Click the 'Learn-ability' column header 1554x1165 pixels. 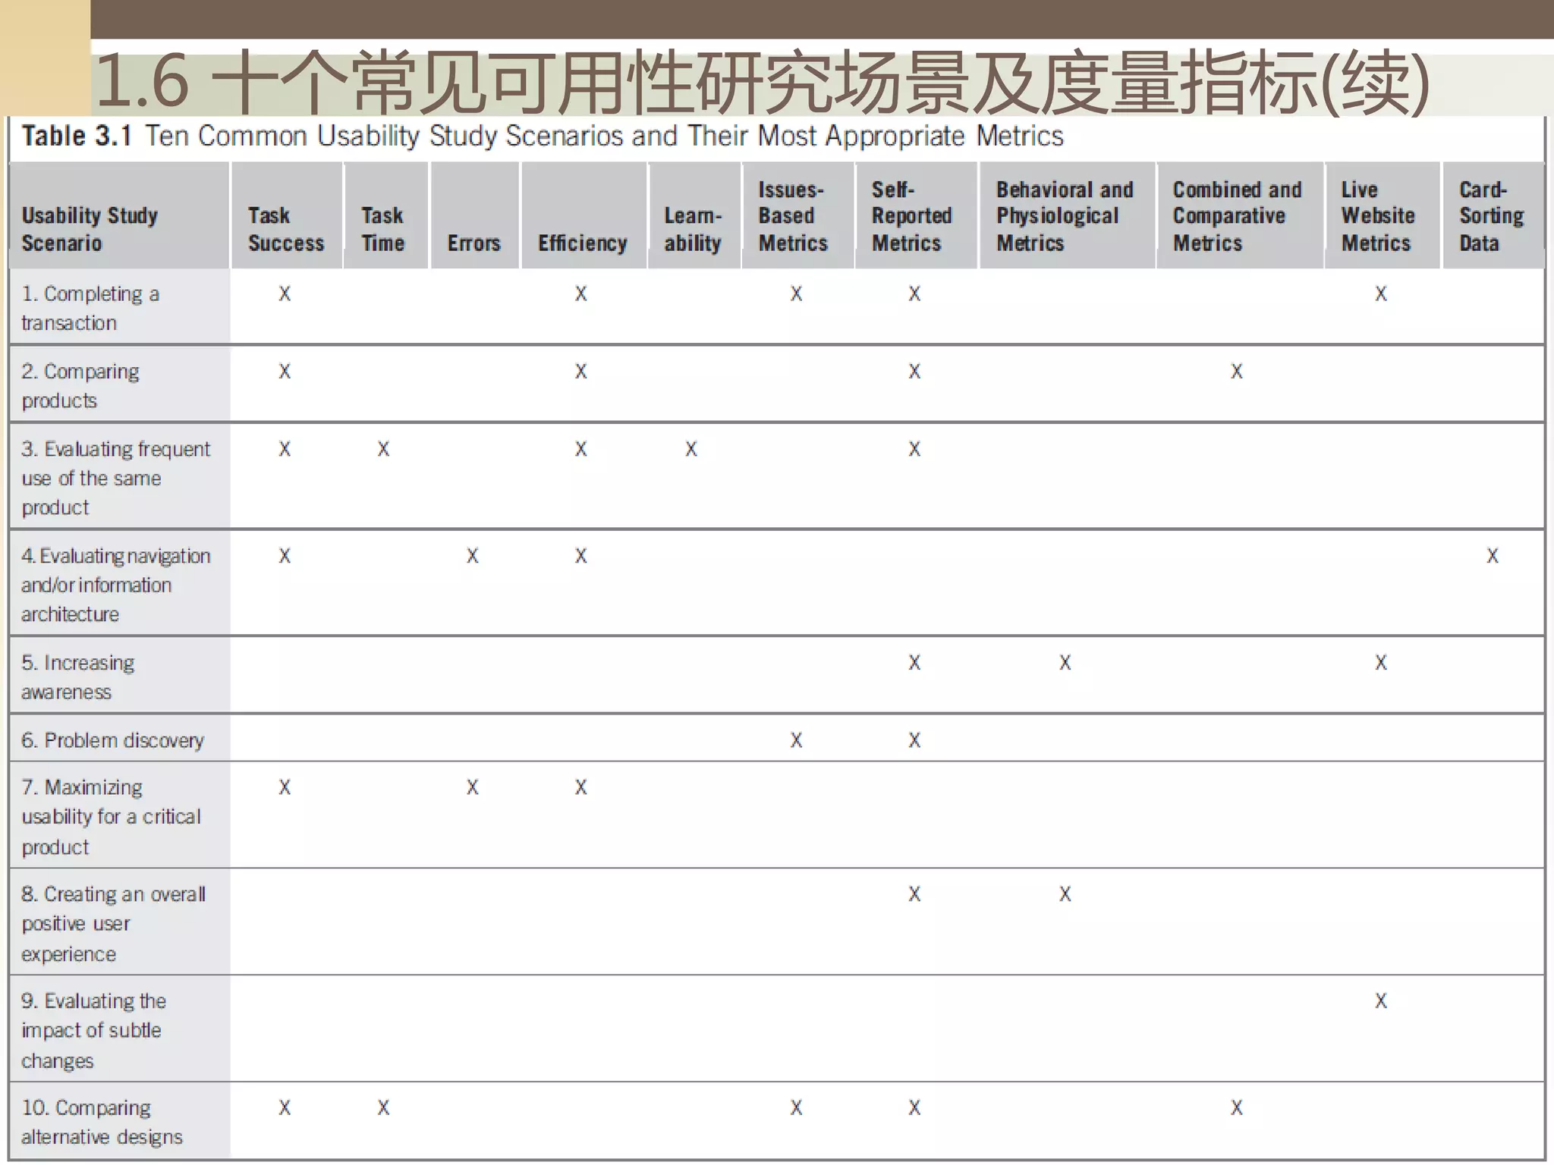694,215
